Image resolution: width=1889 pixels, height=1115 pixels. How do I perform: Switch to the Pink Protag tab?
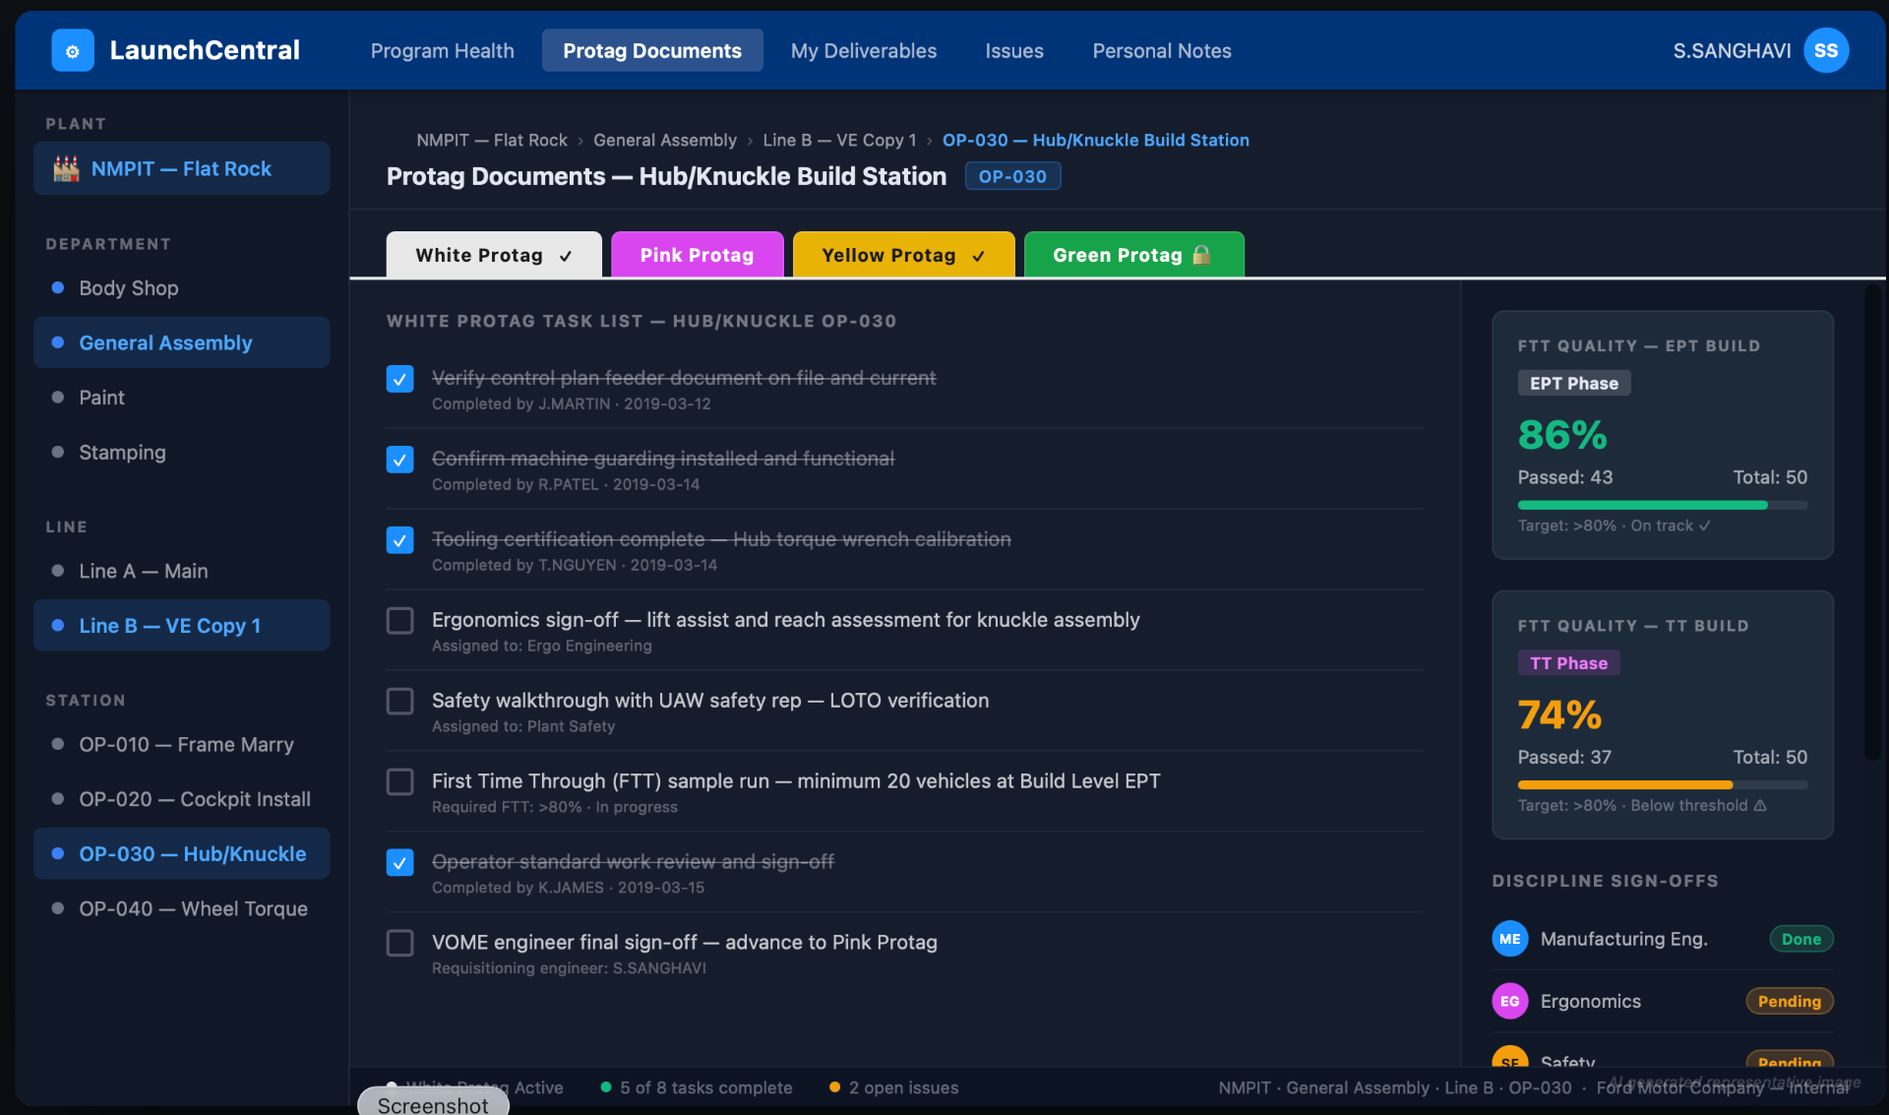(x=697, y=255)
